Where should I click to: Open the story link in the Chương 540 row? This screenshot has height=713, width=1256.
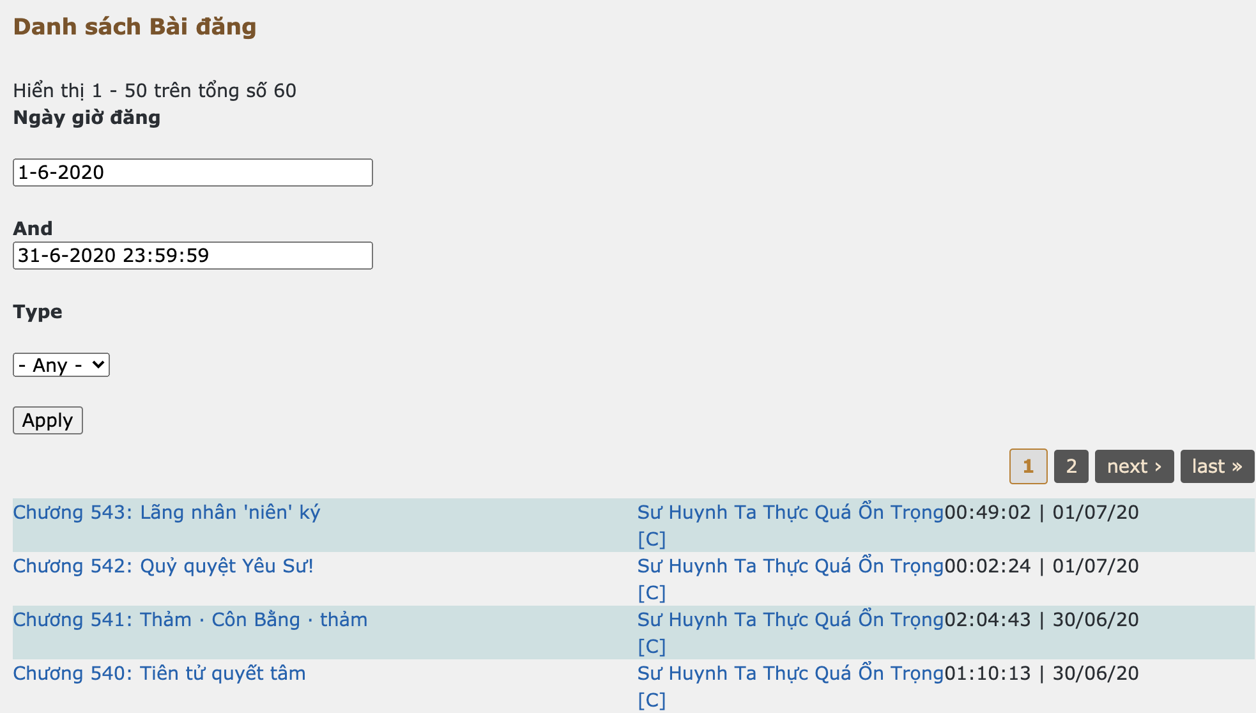[790, 673]
